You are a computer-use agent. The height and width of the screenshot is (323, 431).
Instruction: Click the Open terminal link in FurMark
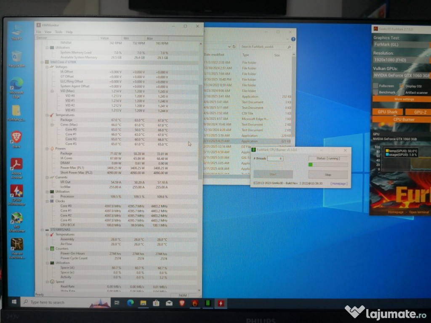click(x=419, y=212)
